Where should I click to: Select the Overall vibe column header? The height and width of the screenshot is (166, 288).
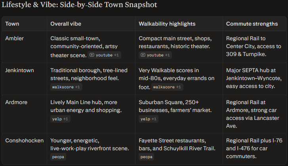[x=66, y=24]
